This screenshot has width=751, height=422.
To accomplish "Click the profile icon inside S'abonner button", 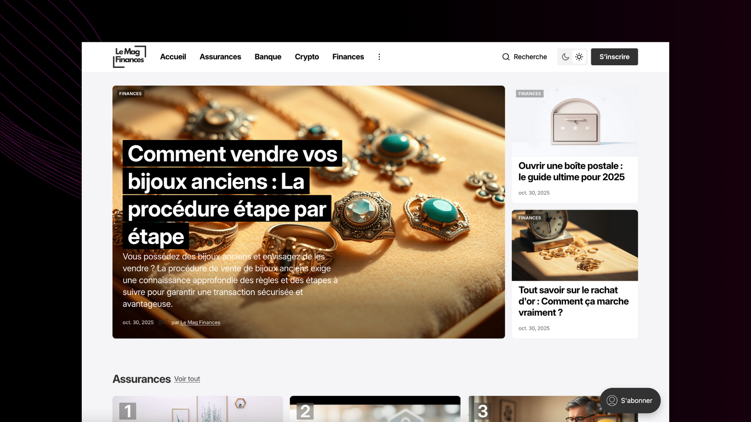I will coord(611,401).
